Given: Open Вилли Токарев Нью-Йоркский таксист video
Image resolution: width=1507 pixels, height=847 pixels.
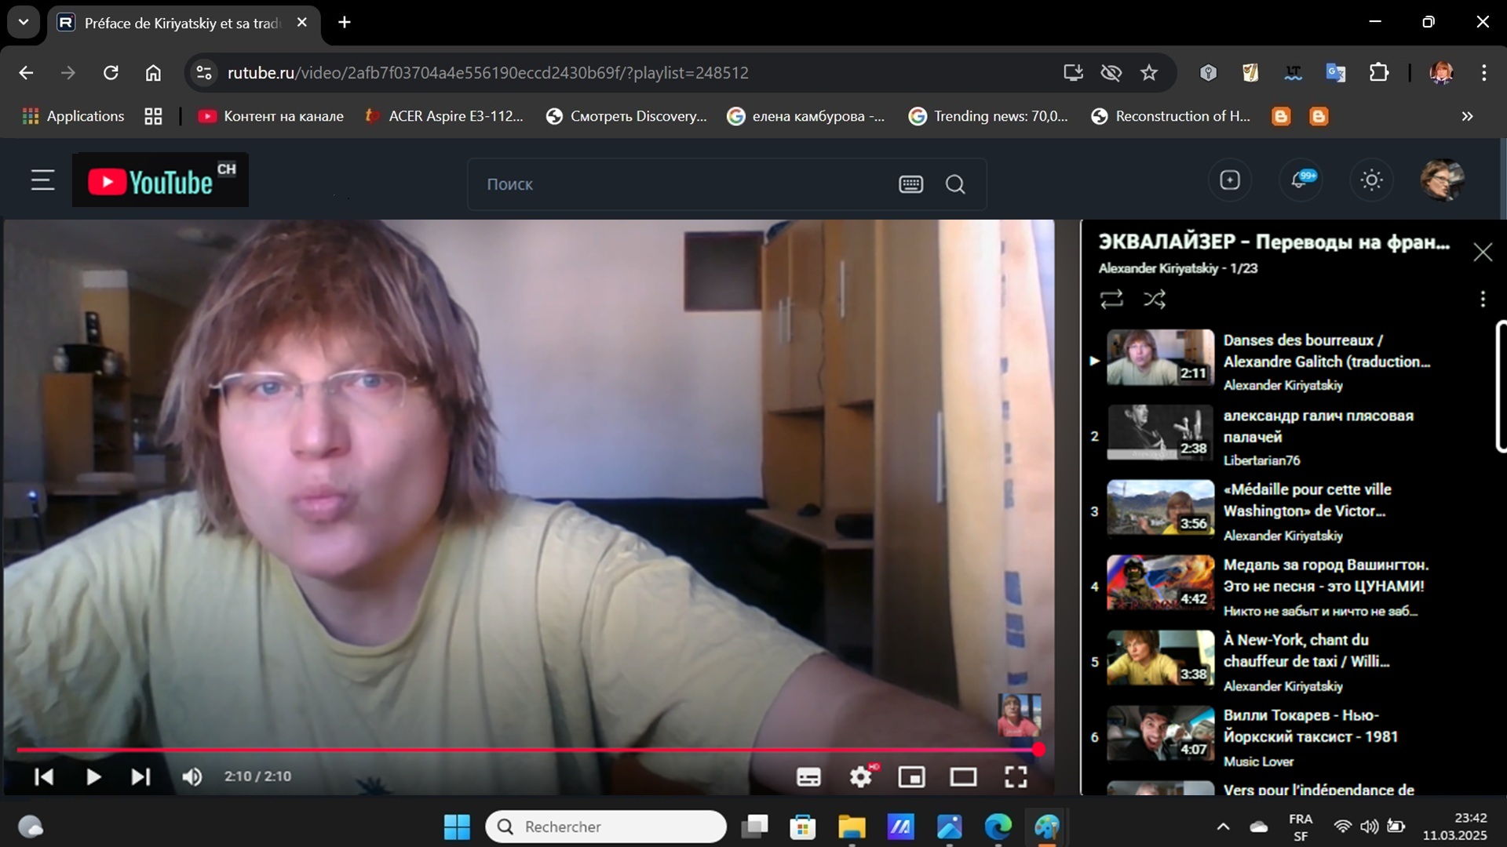Looking at the screenshot, I should (x=1310, y=725).
